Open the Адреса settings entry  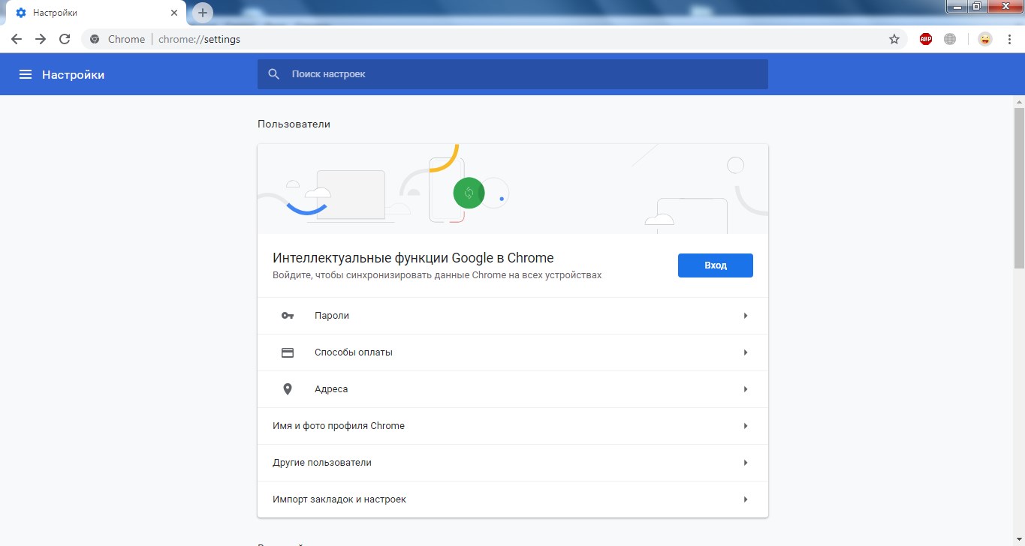tap(513, 389)
